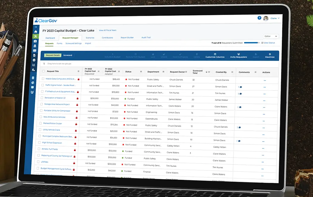Click lock icon on Mobile Data Computers row
This screenshot has width=313, height=197.
78,79
